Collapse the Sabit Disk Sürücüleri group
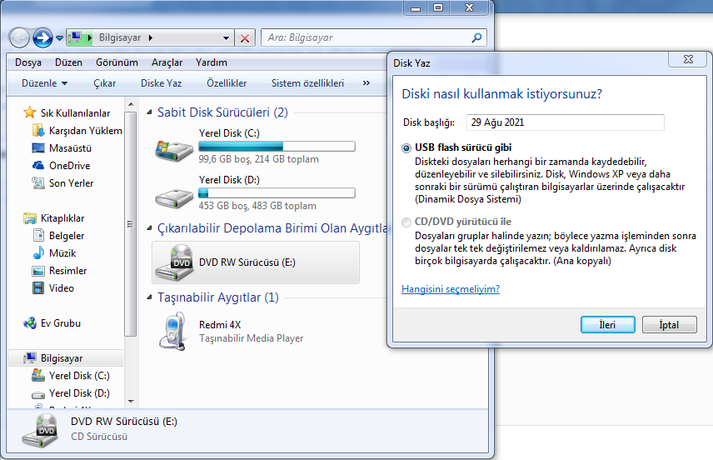The height and width of the screenshot is (460, 713). click(149, 112)
